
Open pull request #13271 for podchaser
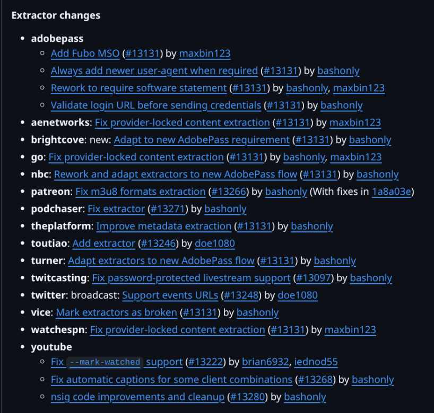[x=167, y=209]
